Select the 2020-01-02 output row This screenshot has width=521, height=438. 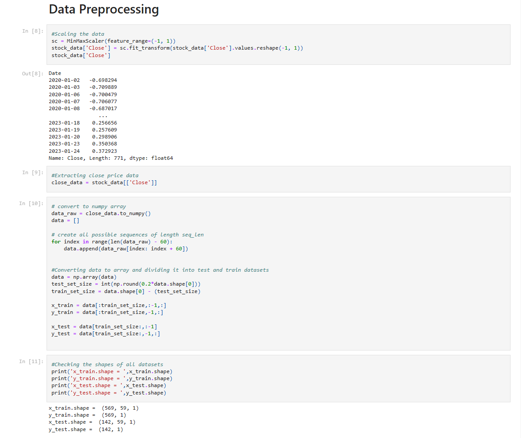pos(83,80)
